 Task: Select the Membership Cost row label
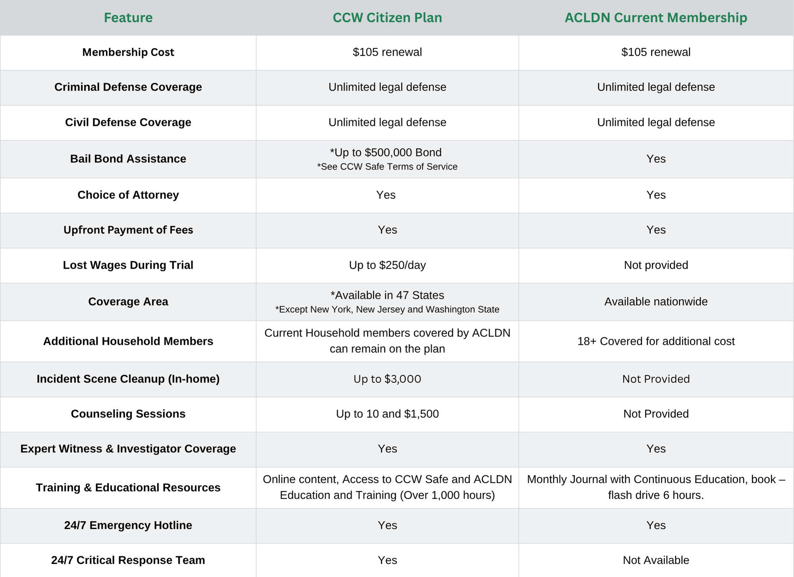128,52
